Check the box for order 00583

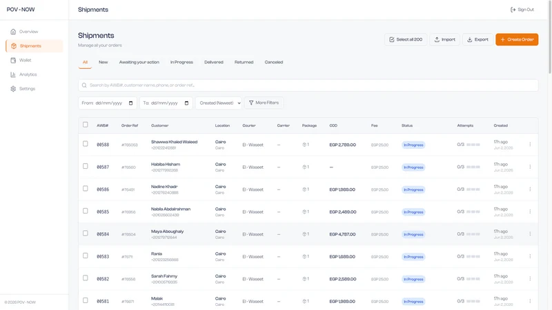(85, 256)
